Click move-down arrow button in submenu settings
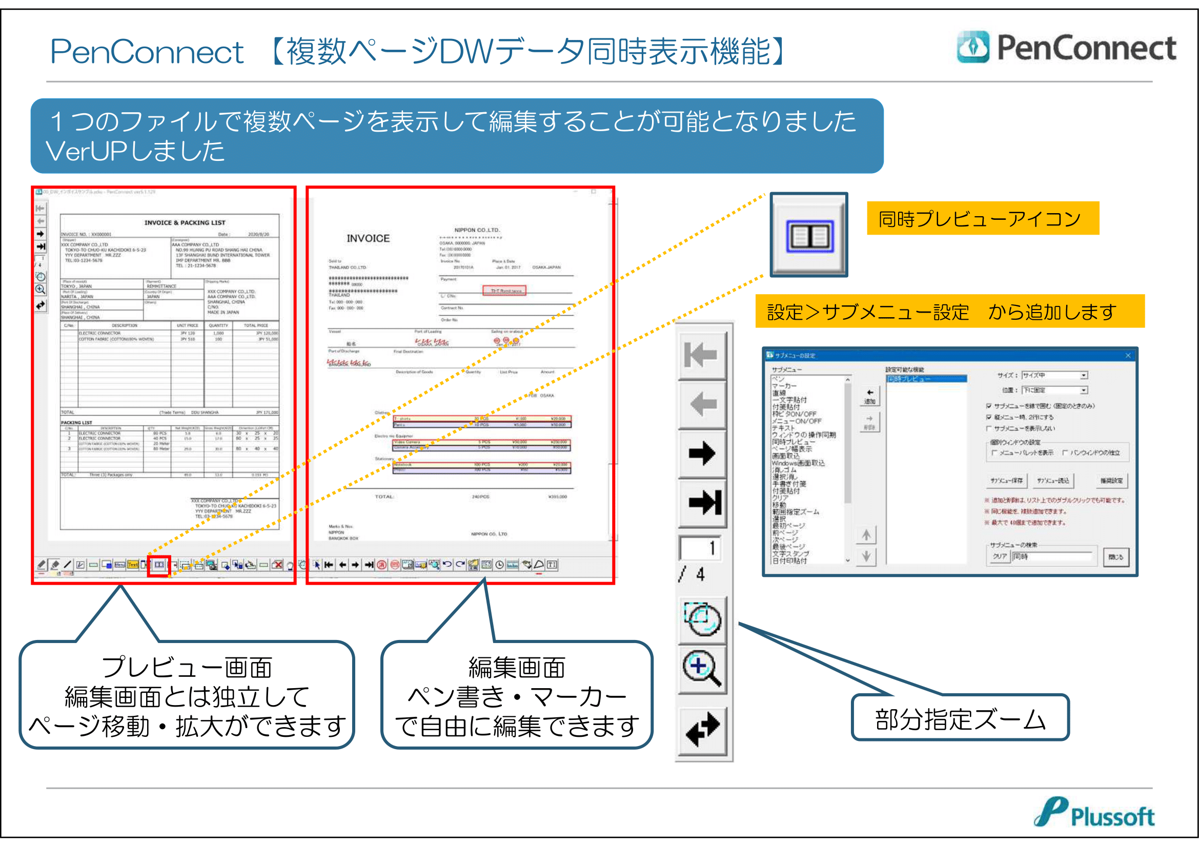Screen dimensions: 1199x847 pos(866,557)
